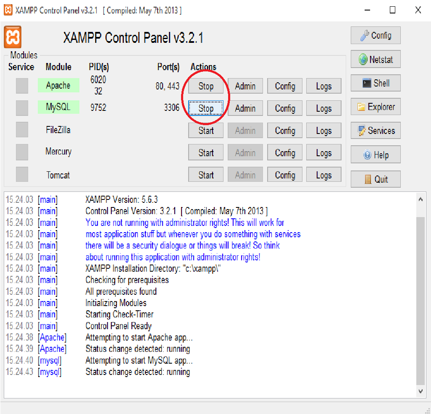Click the XAMPP logo icon
The height and width of the screenshot is (414, 431).
(x=12, y=36)
